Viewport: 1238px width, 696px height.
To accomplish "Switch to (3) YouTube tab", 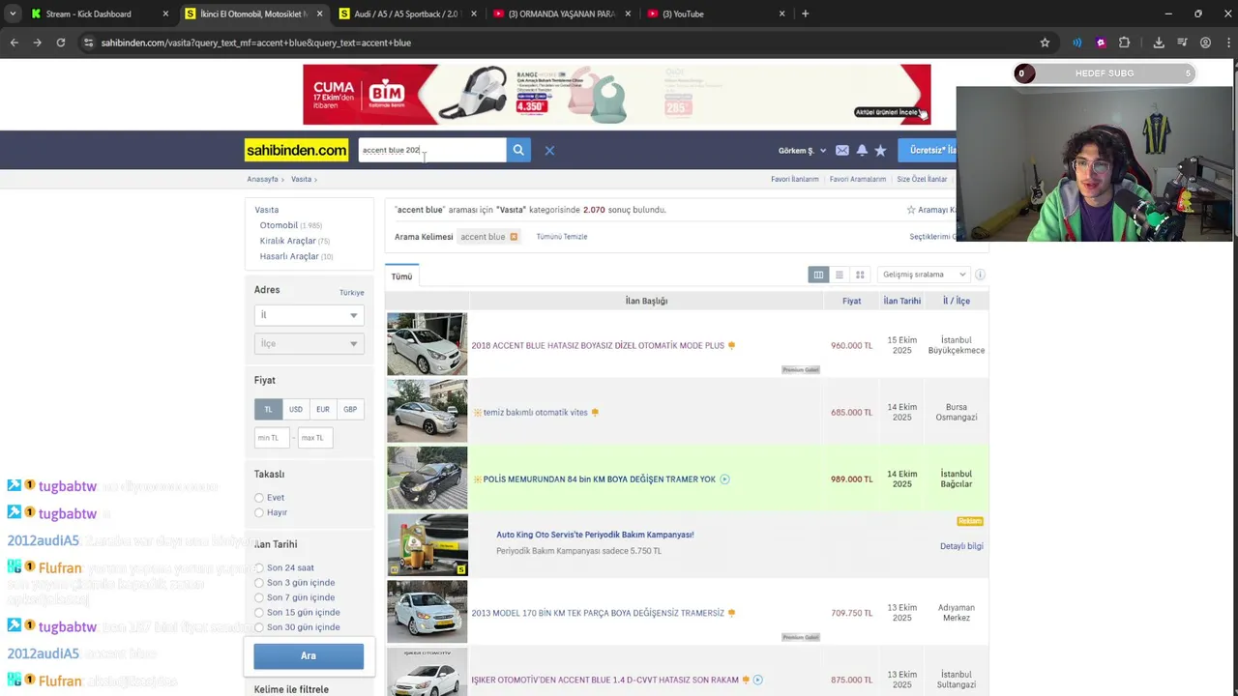I will click(716, 14).
